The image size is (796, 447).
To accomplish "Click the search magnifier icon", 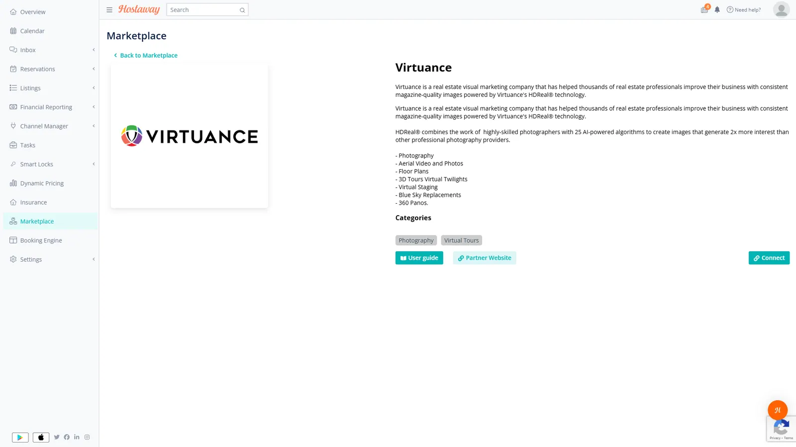I will [242, 10].
